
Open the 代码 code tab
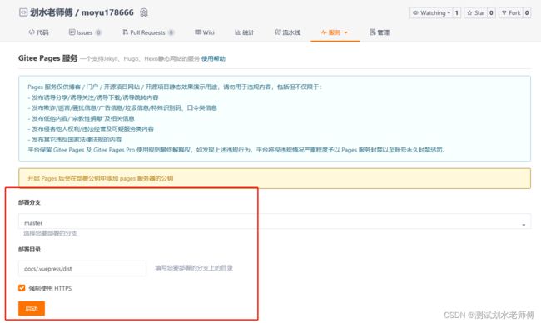tap(38, 32)
